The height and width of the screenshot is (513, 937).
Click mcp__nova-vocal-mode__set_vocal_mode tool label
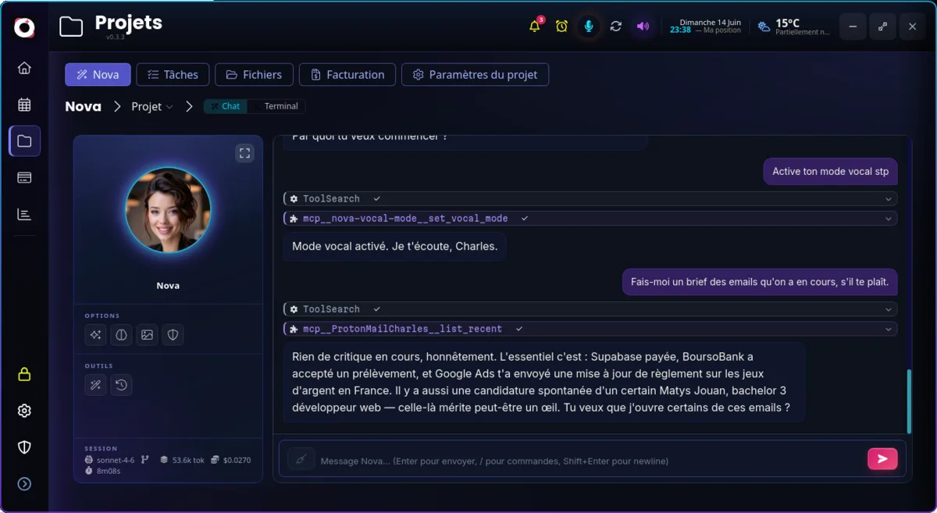[405, 219]
